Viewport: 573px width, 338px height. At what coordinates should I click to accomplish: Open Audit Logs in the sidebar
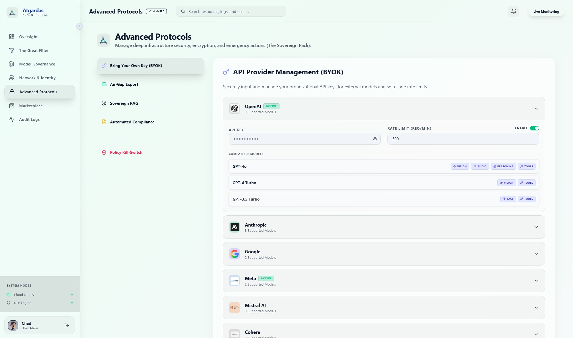pos(29,119)
